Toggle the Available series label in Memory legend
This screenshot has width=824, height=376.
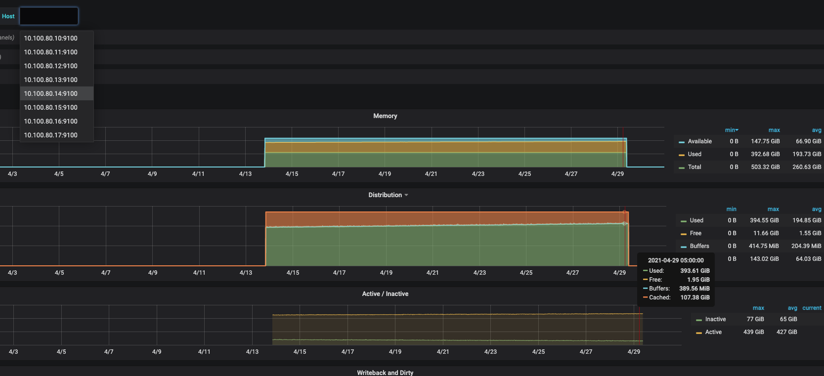pos(699,141)
